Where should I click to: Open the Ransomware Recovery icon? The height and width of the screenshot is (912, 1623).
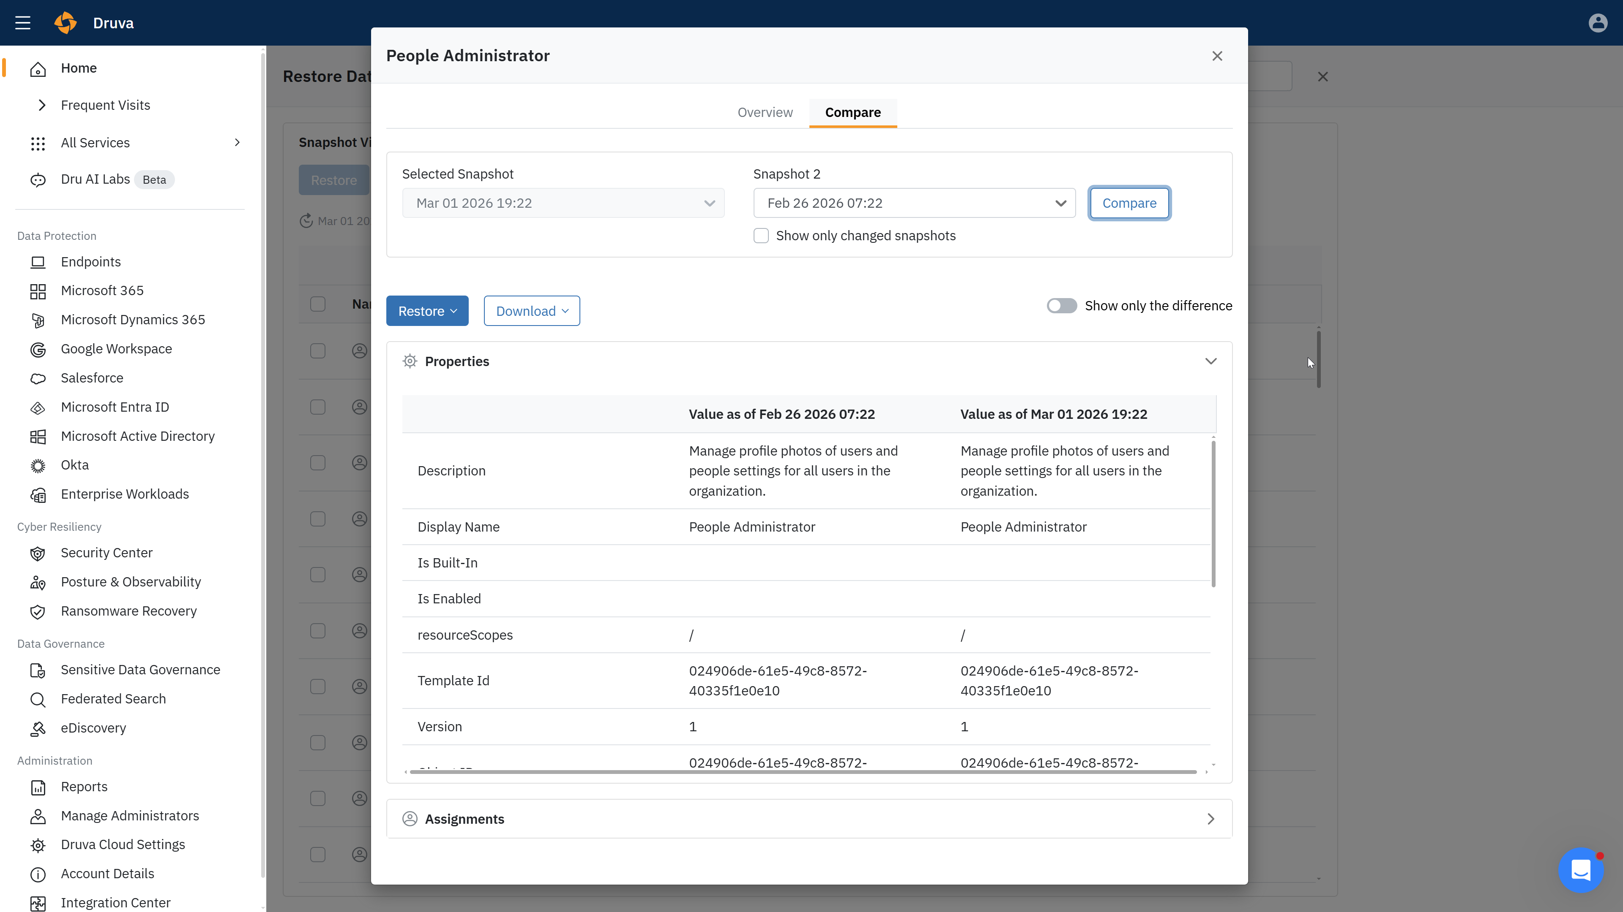click(38, 611)
